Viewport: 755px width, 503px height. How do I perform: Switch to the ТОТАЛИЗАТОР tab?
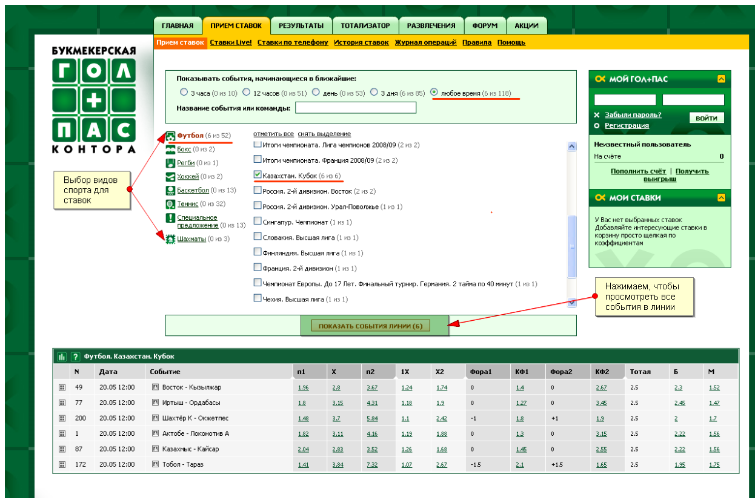365,25
